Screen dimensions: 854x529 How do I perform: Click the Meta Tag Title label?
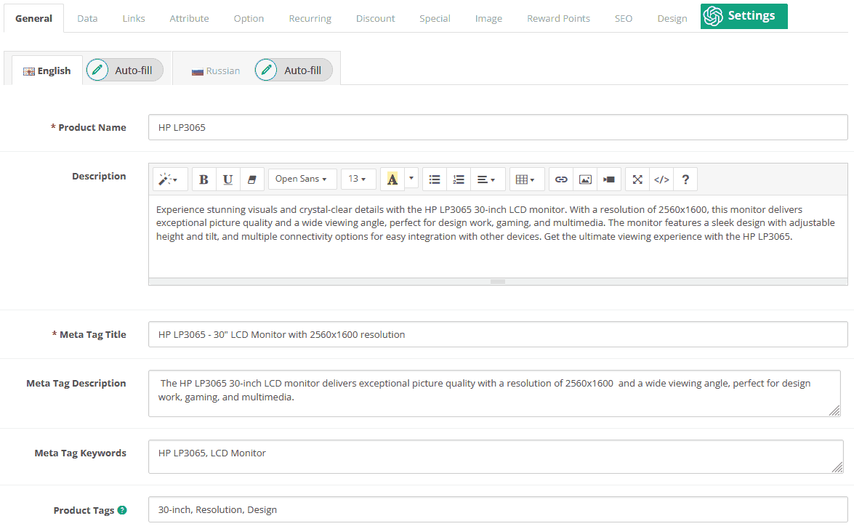tap(92, 334)
